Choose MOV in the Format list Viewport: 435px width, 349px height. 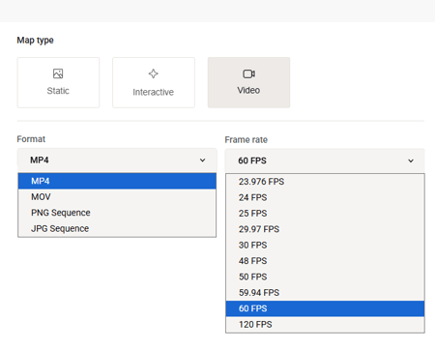(x=117, y=197)
